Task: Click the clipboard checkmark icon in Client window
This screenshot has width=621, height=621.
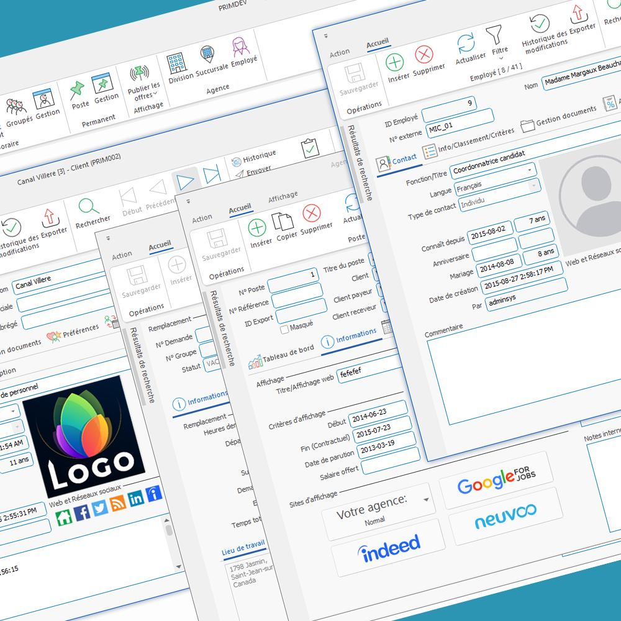Action: point(309,148)
